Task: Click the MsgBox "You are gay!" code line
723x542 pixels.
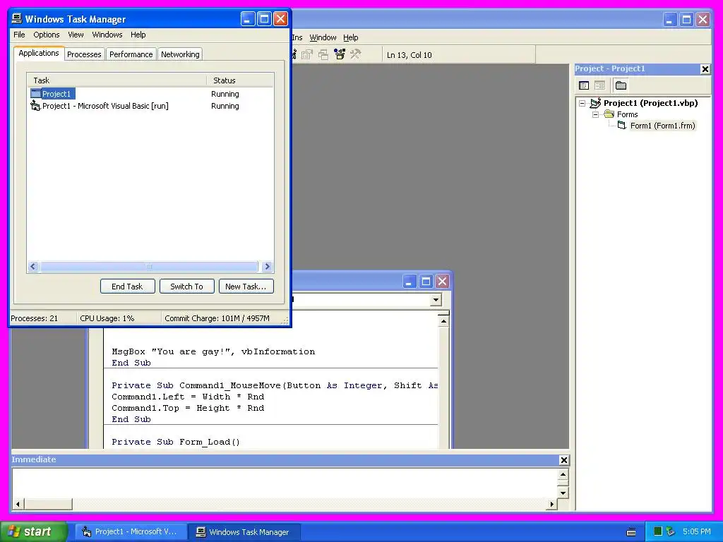Action: pos(213,351)
